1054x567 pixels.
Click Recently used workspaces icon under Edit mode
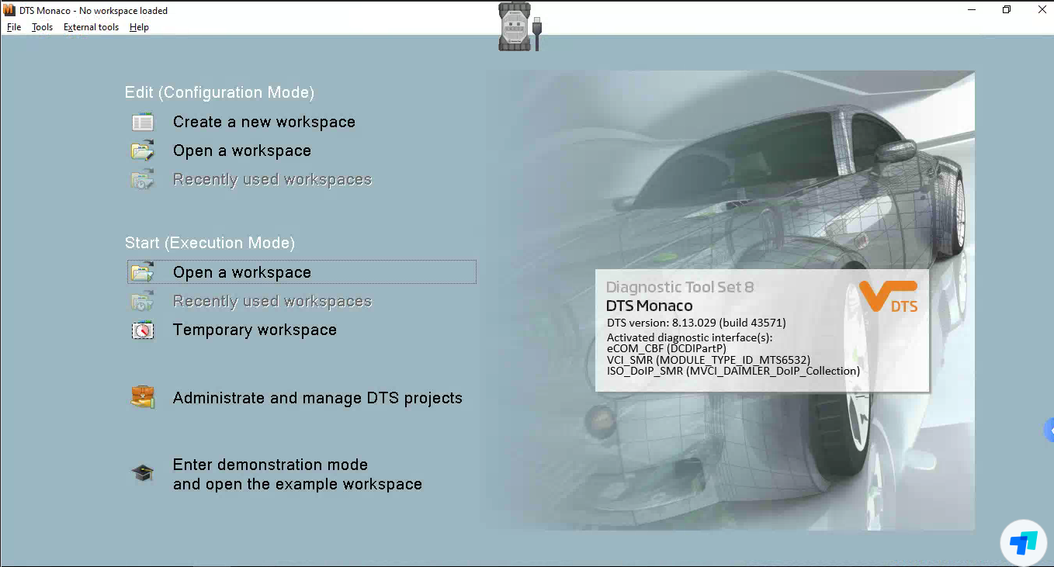(143, 179)
